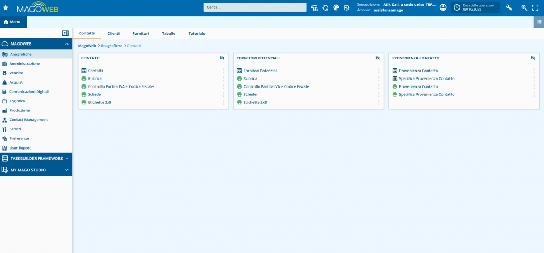
Task: Click the Cerca search field
Action: [x=255, y=7]
